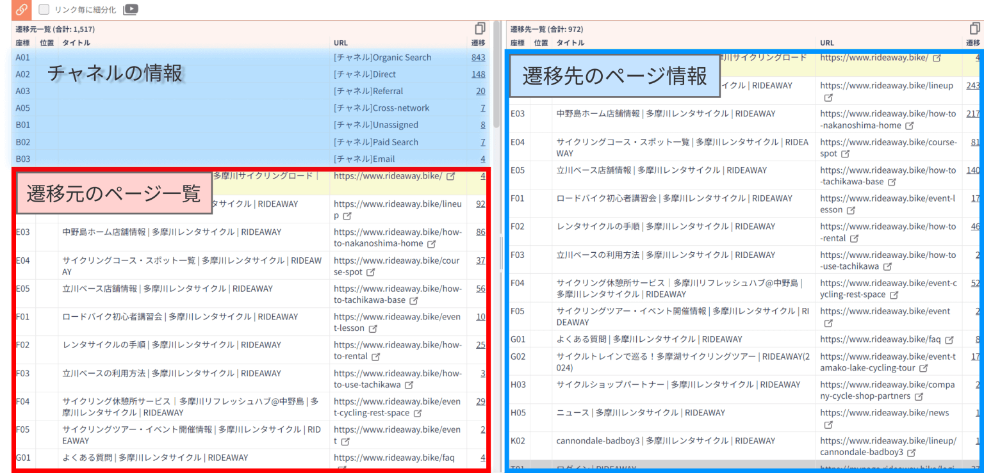The height and width of the screenshot is (473, 984).
Task: Click the 86 count in 遷移元 row E03
Action: coord(480,232)
